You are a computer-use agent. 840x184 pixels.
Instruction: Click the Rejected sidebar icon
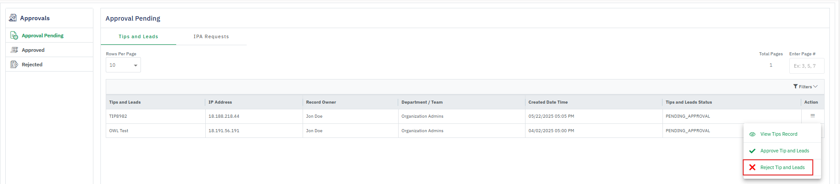[x=14, y=65]
